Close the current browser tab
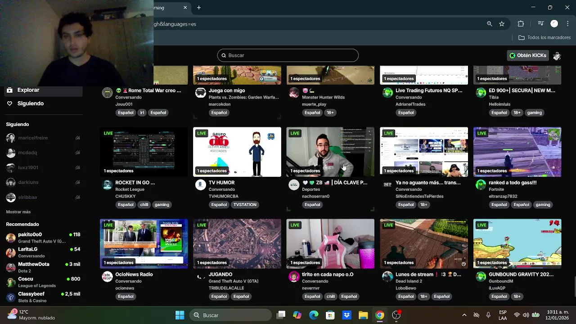 click(185, 8)
